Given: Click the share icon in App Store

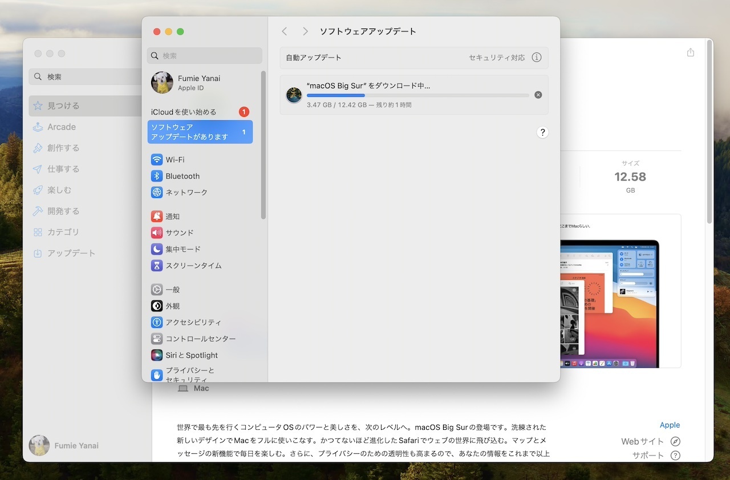Looking at the screenshot, I should (x=690, y=52).
